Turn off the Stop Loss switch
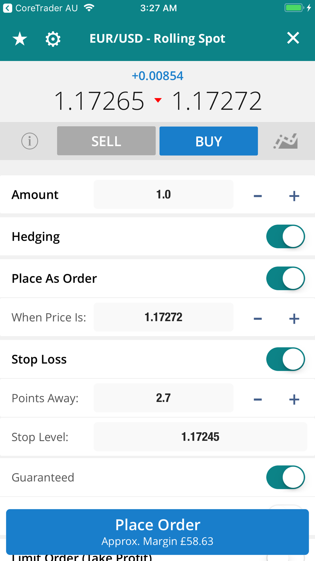315x561 pixels. [x=285, y=359]
